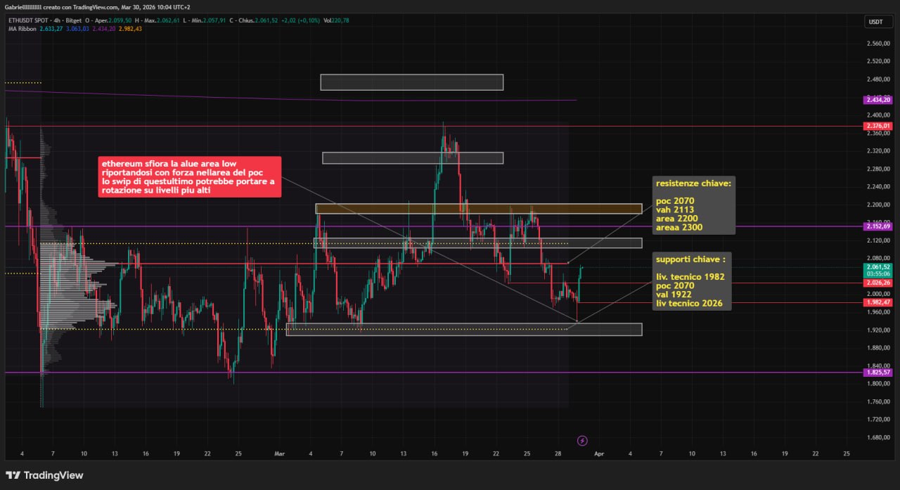Image resolution: width=900 pixels, height=490 pixels.
Task: Click 'areaa 2300' in the resistance note
Action: [x=679, y=228]
